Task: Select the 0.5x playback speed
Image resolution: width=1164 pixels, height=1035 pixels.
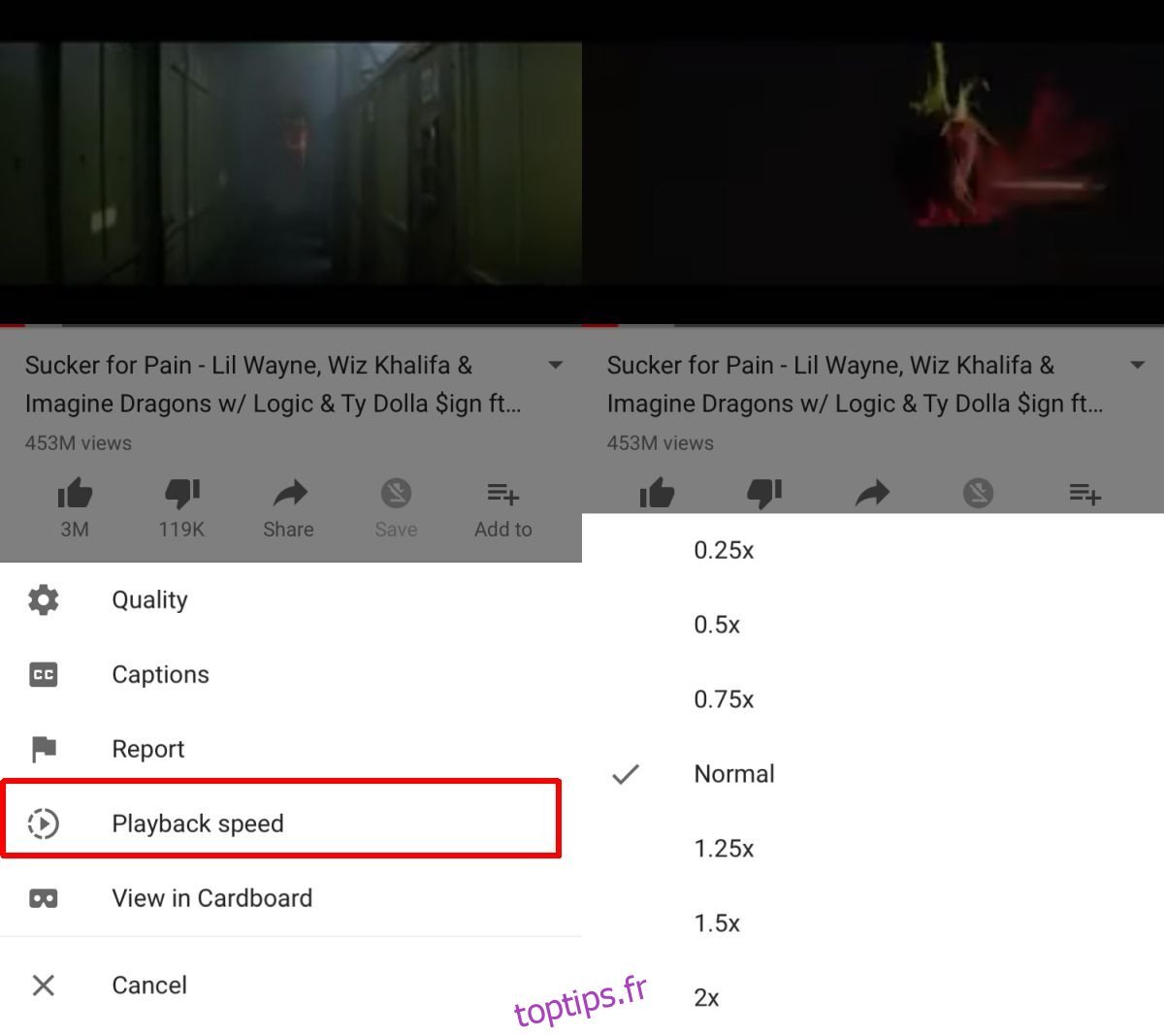Action: click(873, 625)
